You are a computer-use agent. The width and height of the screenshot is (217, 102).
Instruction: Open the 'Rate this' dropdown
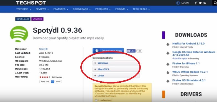(47, 82)
